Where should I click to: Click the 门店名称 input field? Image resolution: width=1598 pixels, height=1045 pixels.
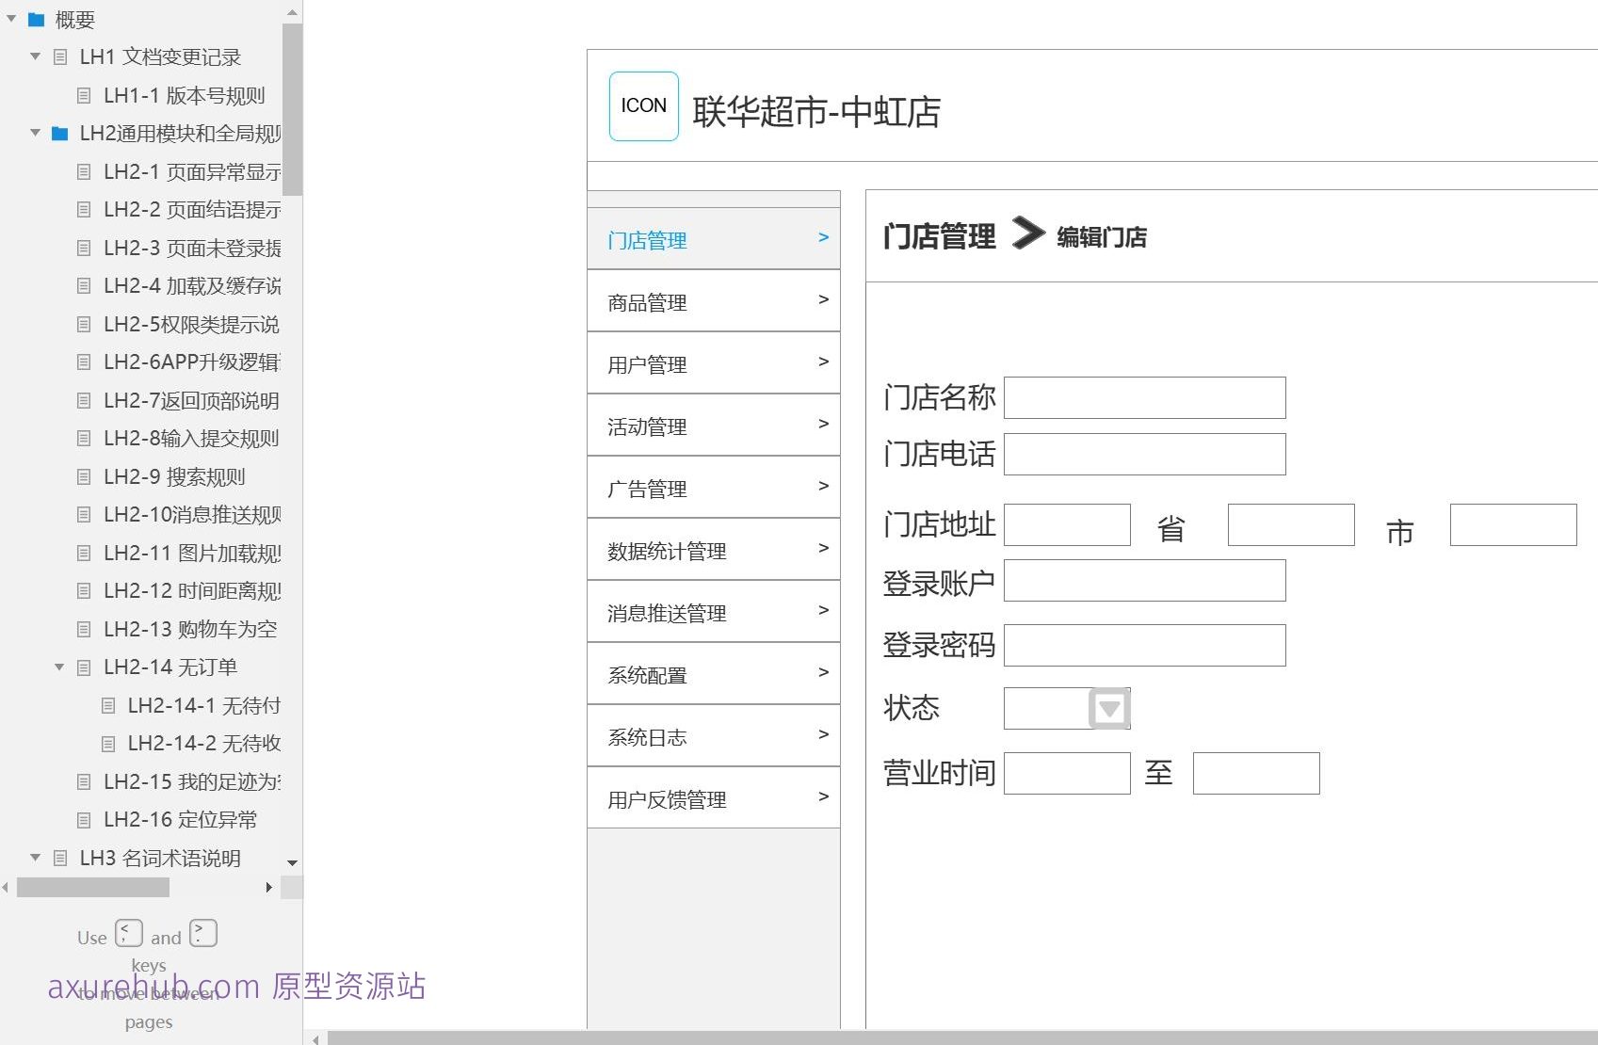(x=1145, y=398)
